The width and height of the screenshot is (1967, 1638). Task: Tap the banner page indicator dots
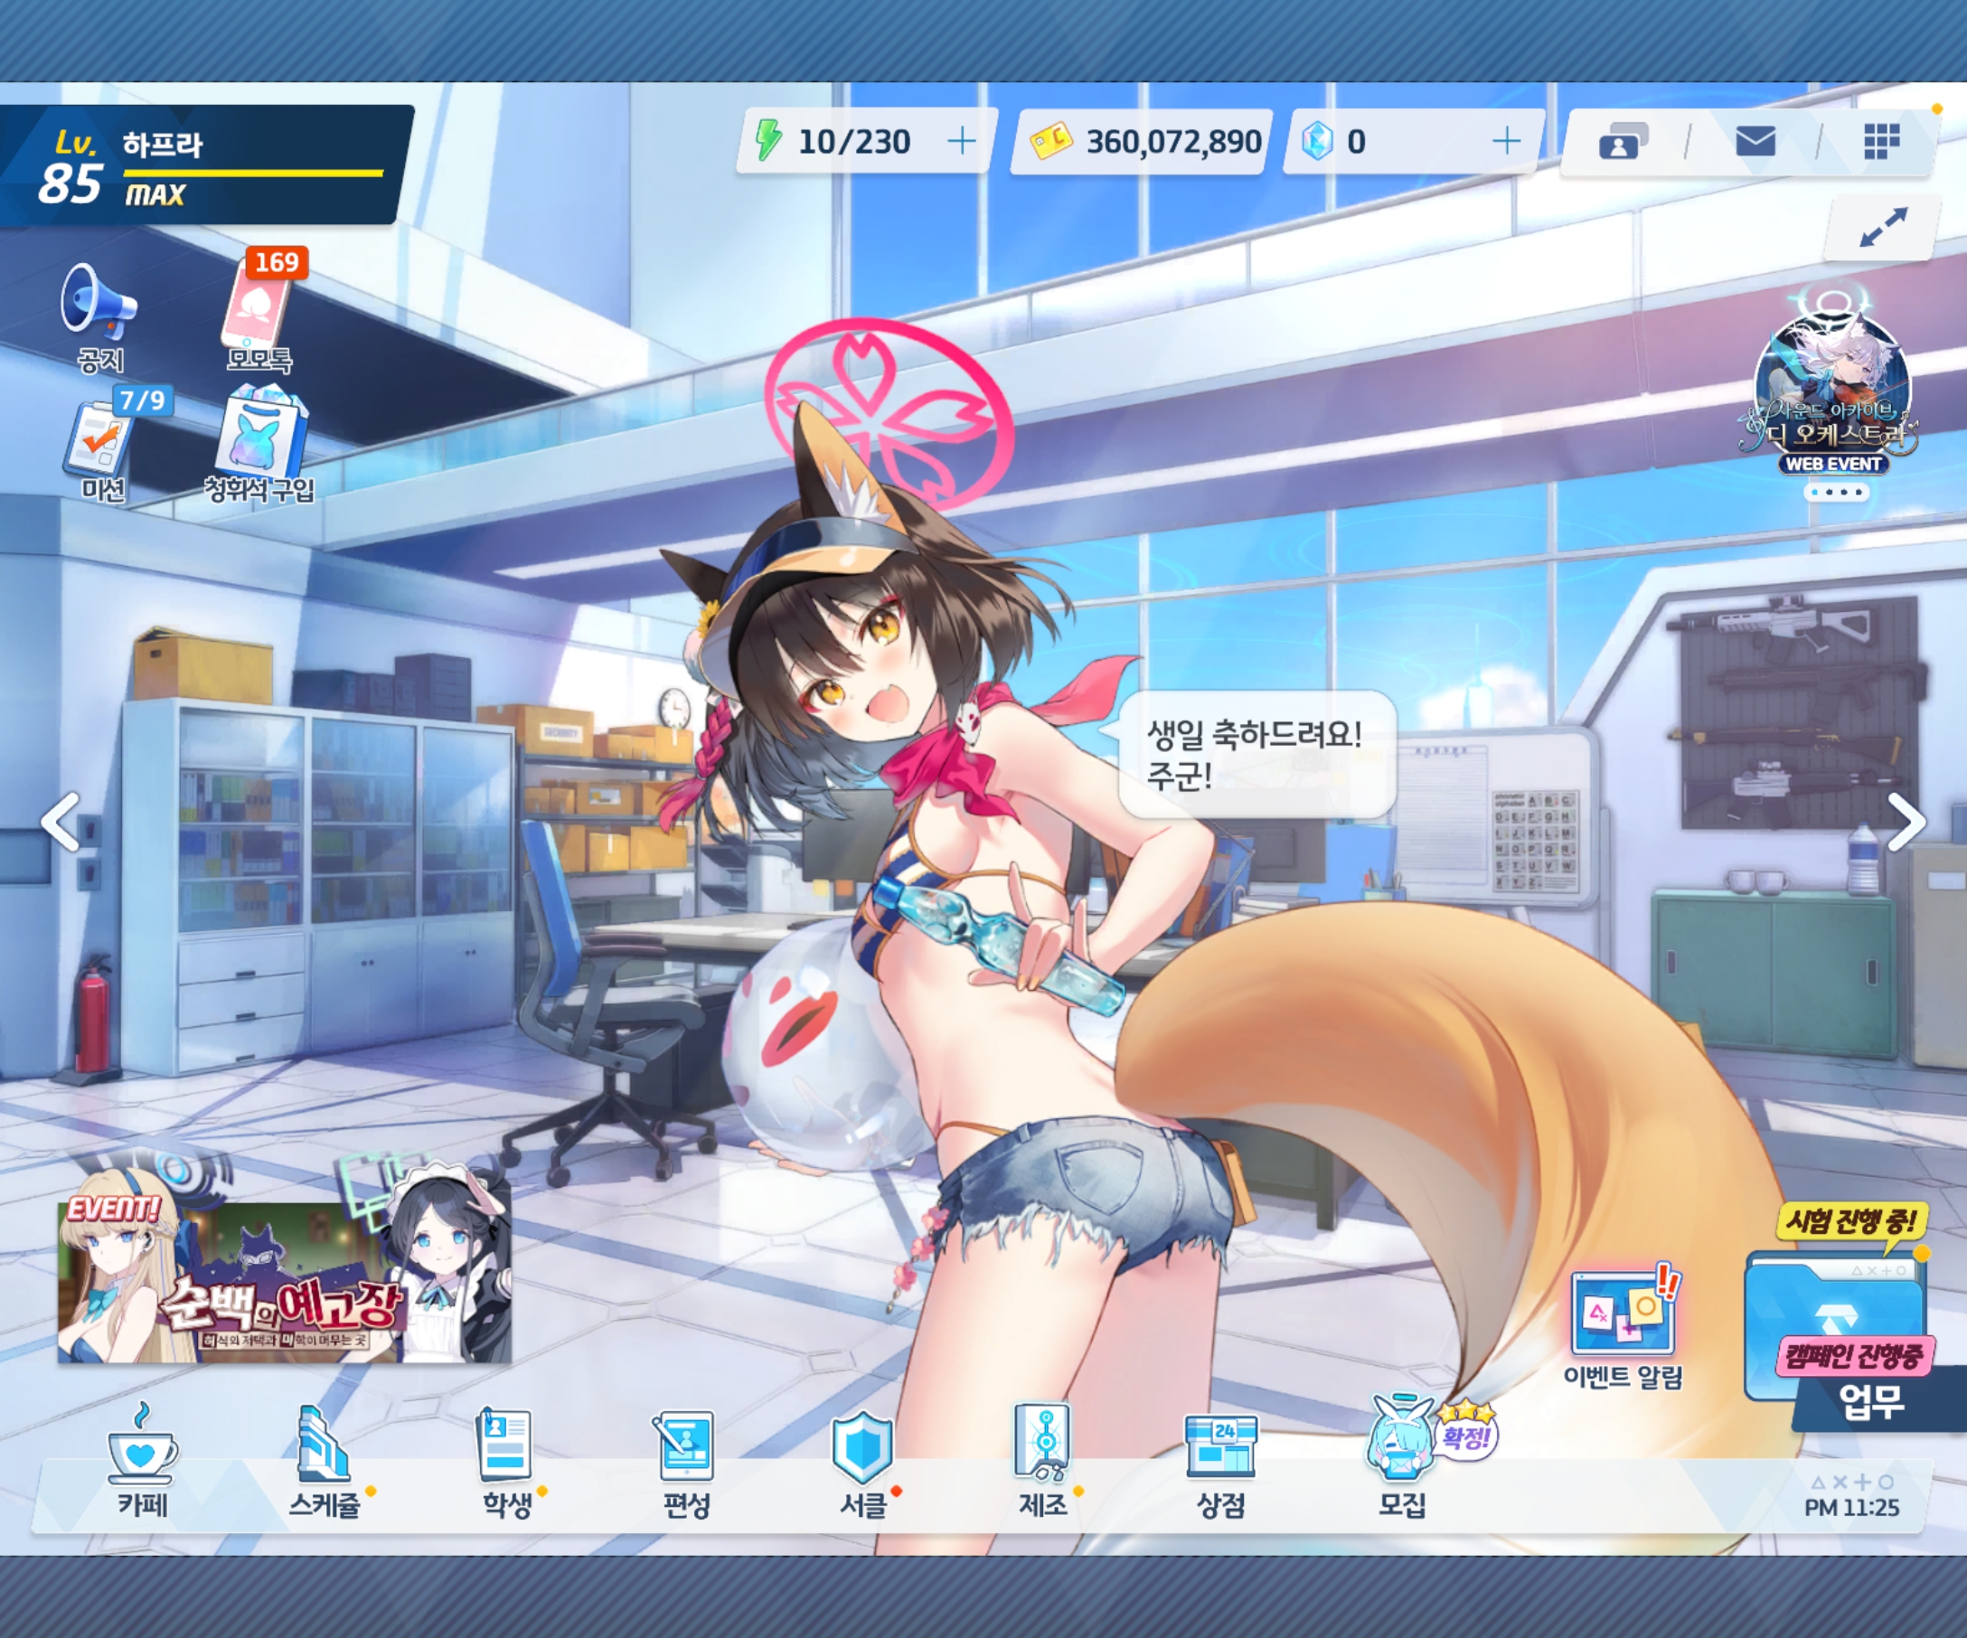pos(1836,492)
